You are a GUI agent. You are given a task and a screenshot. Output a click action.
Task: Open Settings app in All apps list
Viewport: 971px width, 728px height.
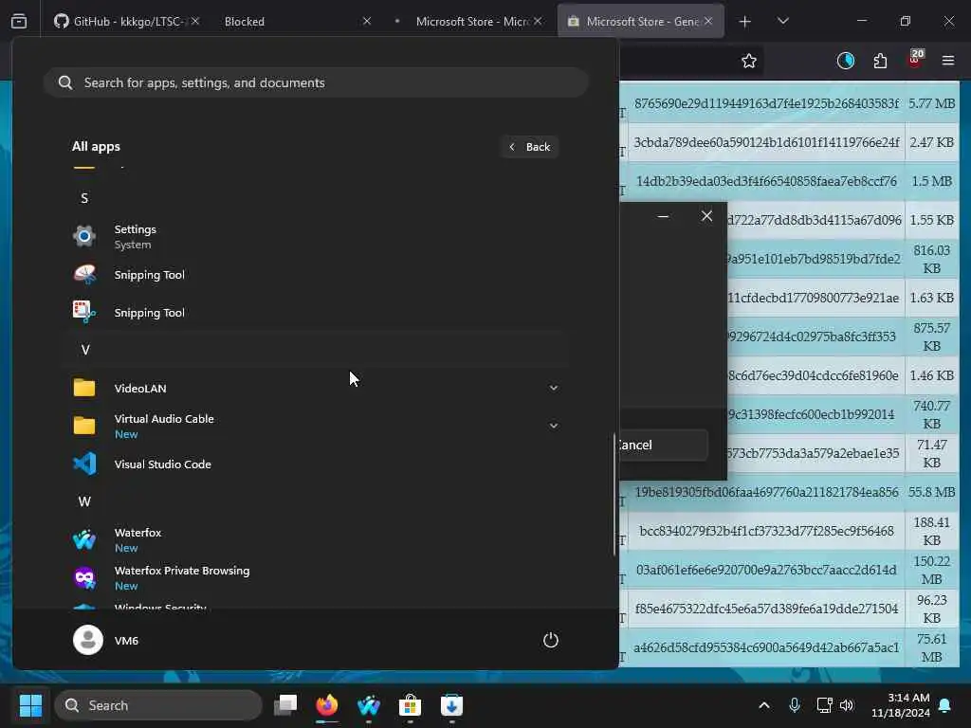pyautogui.click(x=316, y=236)
